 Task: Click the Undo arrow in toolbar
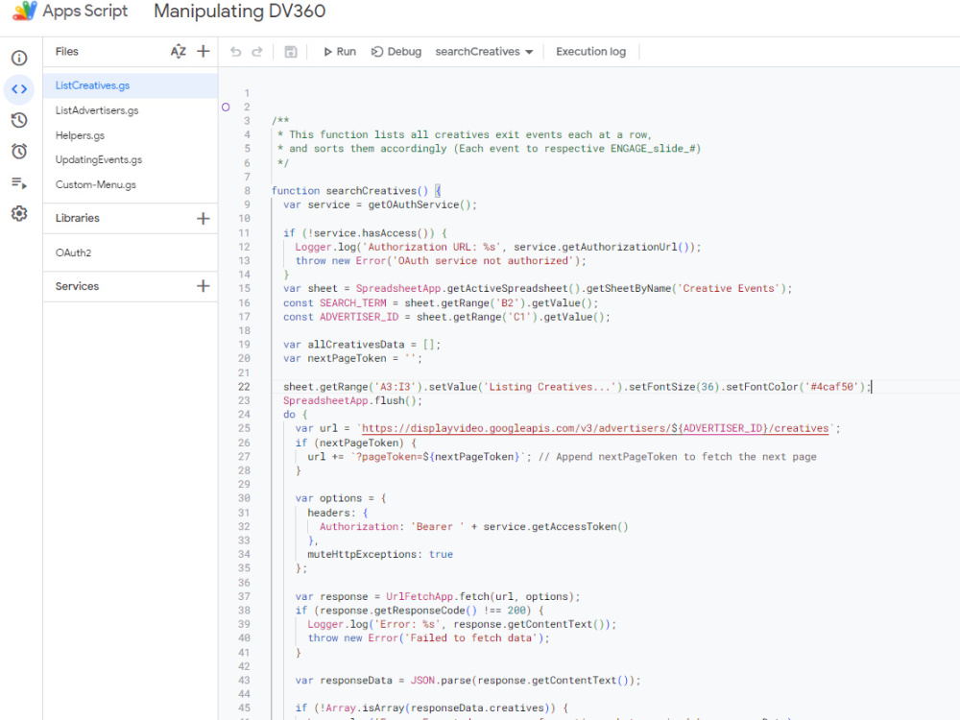pos(236,52)
